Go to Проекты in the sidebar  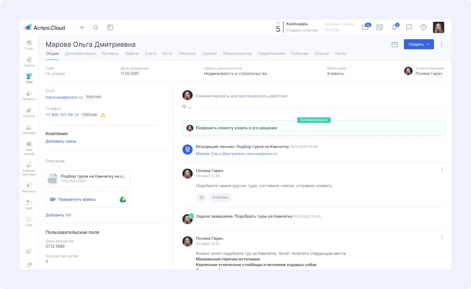click(x=29, y=96)
